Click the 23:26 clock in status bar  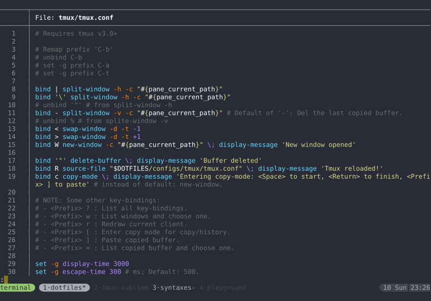tap(420, 288)
